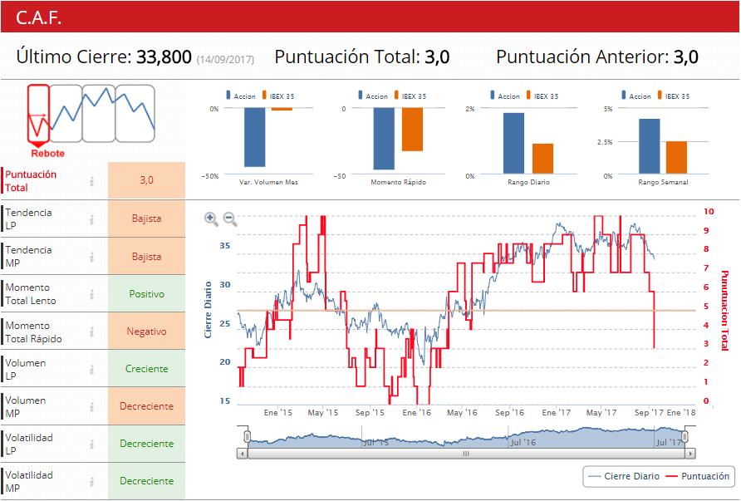Toggle IBEX 35 series in Rango Semanal chart
741x501 pixels.
tap(674, 96)
